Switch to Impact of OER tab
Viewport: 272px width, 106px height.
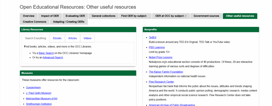(50, 16)
